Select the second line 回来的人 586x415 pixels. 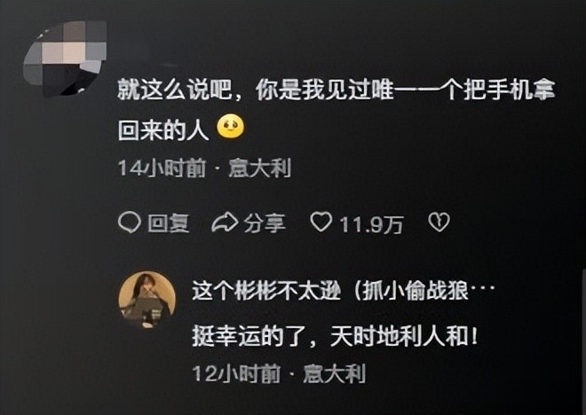click(163, 130)
